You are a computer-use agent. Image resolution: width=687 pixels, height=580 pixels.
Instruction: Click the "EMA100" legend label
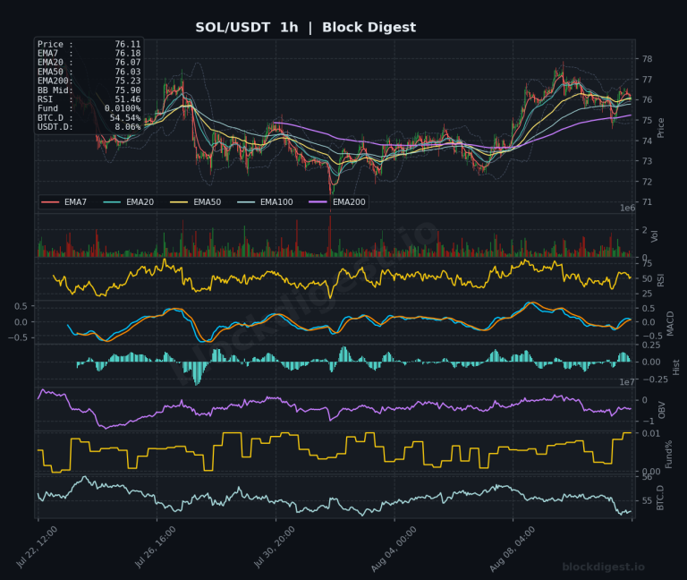tap(276, 202)
